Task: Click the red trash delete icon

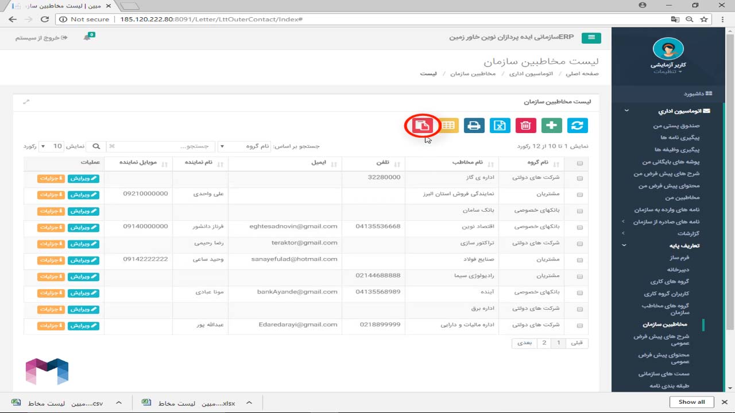Action: pyautogui.click(x=525, y=125)
